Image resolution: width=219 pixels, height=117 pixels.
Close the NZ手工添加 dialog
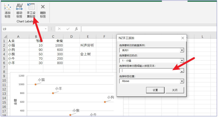tap(182, 38)
